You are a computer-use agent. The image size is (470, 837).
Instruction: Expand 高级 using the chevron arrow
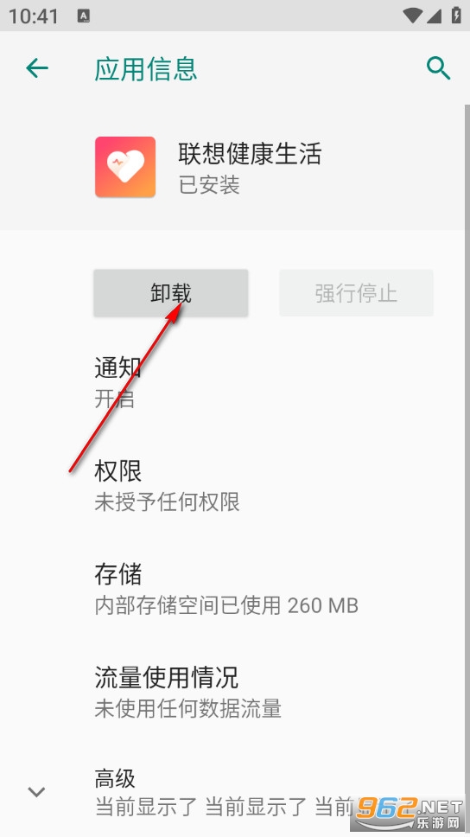(x=36, y=792)
